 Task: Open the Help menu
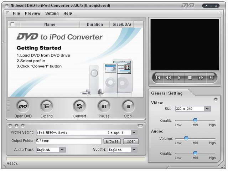pyautogui.click(x=68, y=14)
